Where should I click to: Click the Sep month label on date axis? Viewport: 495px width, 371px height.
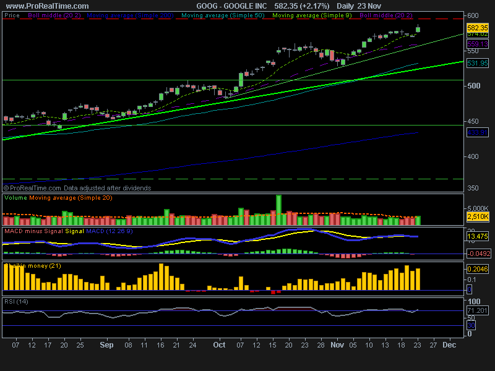[106, 345]
